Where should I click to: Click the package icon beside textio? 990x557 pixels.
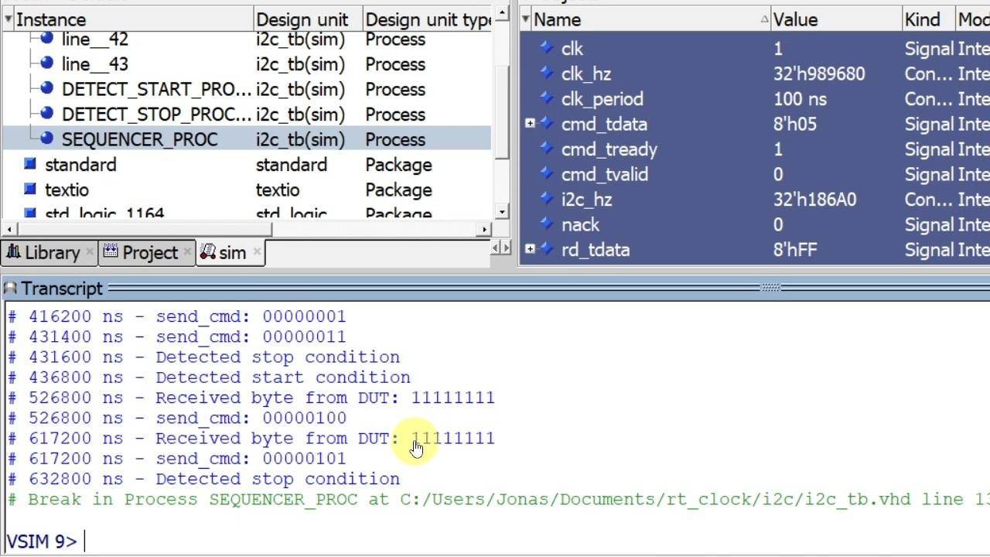pos(30,190)
